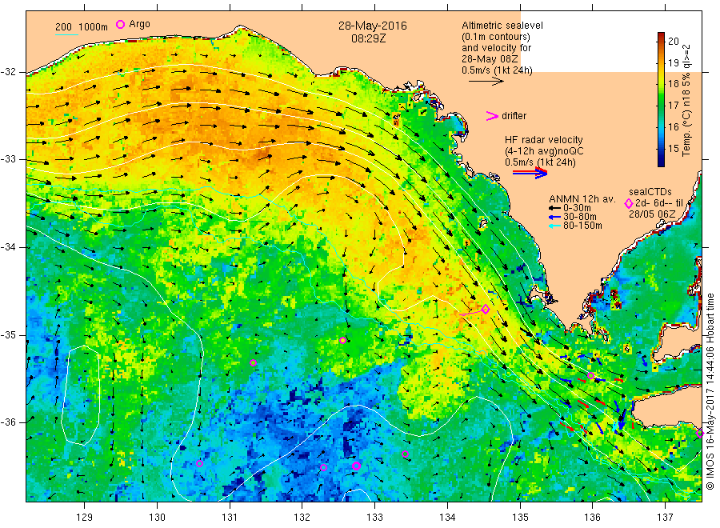This screenshot has height=528, width=720.
Task: Click the cyan 80-150m ANMN arrow symbol
Action: (554, 226)
